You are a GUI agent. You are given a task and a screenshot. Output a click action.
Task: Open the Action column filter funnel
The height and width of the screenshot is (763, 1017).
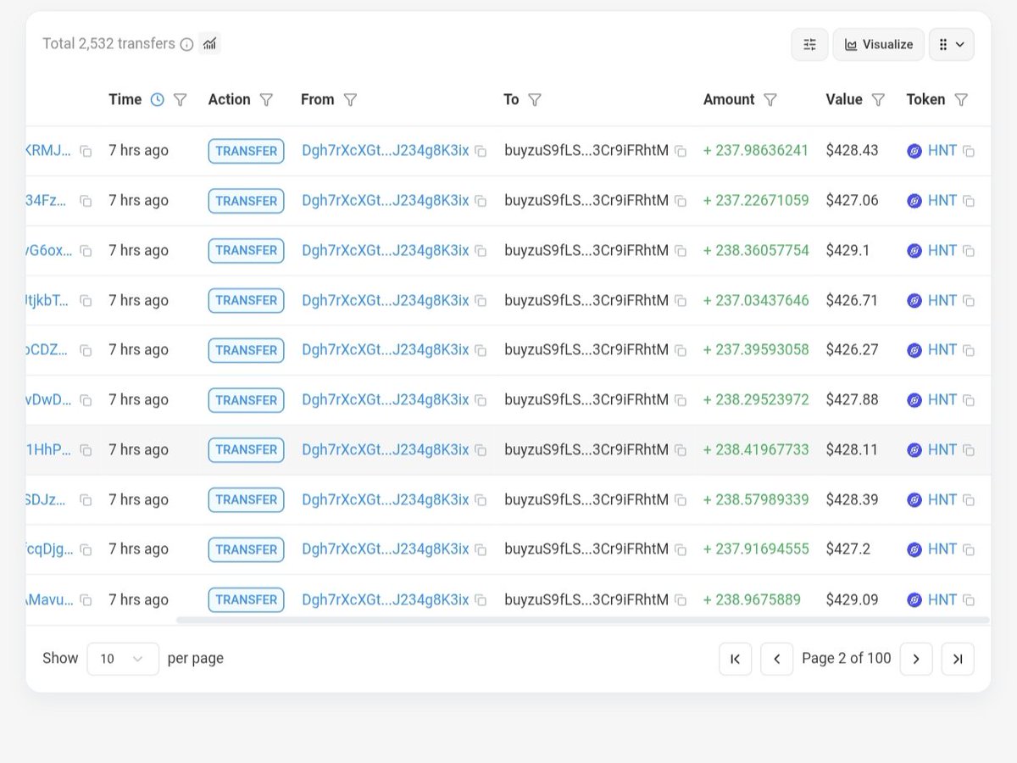click(266, 100)
